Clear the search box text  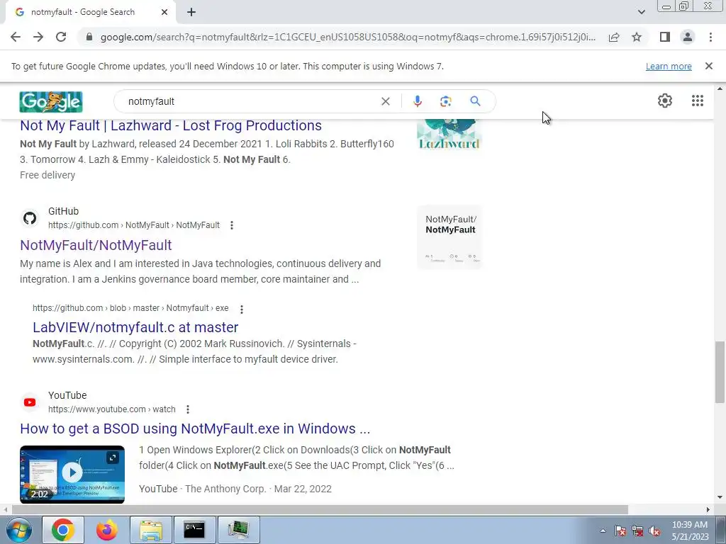point(385,101)
